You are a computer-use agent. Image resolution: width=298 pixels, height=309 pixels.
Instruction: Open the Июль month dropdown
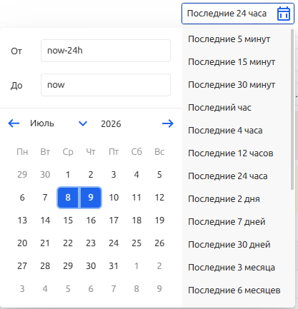[x=59, y=123]
